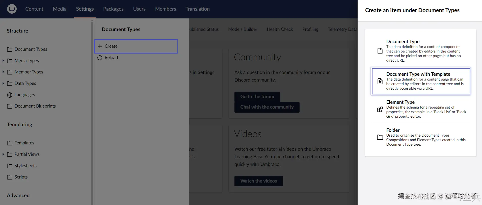The height and width of the screenshot is (205, 482).
Task: Switch to the Models Builder tab
Action: coord(243,29)
